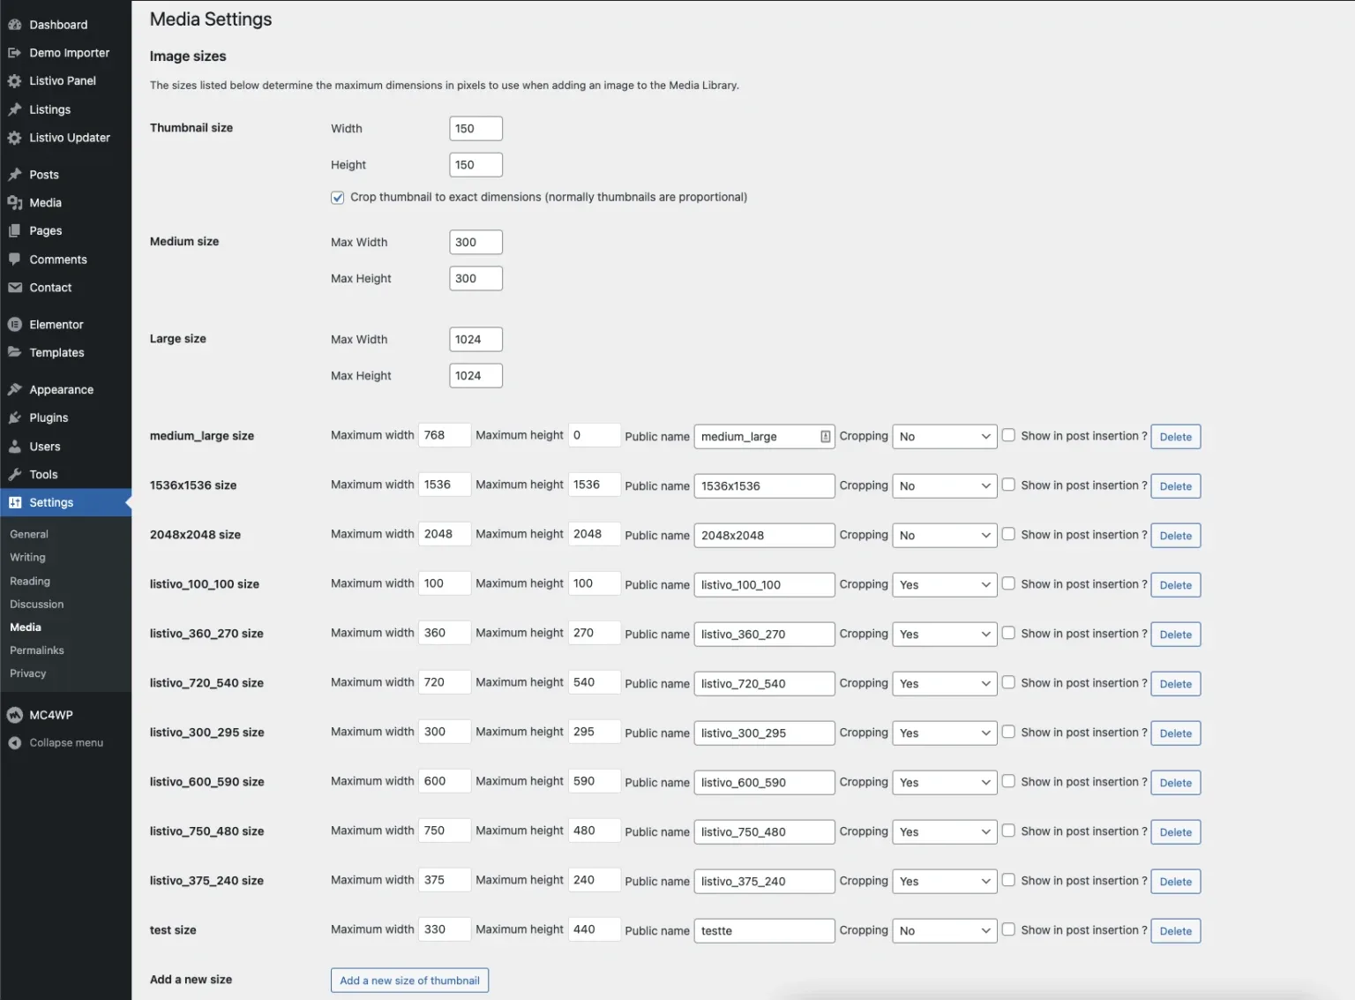Screen dimensions: 1355x1000
Task: Delete the listivo_375_240 size
Action: pos(1176,882)
